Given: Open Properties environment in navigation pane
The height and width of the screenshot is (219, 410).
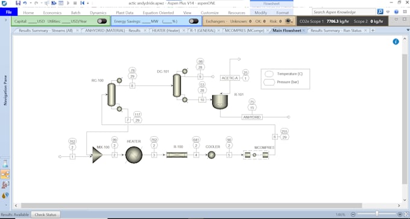Looking at the screenshot, I should click(5, 164).
